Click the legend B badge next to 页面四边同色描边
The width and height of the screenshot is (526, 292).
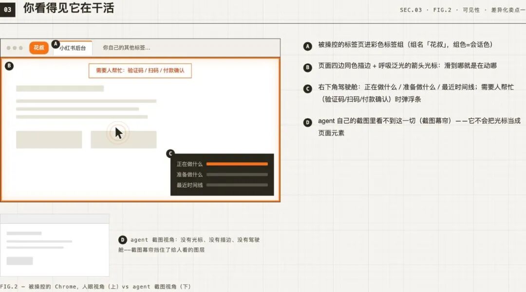308,67
